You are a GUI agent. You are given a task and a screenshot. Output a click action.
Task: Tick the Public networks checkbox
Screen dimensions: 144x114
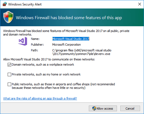[x=9, y=84]
